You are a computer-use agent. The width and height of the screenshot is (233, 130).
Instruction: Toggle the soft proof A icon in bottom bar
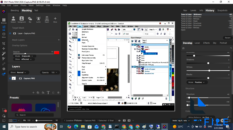coord(124,120)
